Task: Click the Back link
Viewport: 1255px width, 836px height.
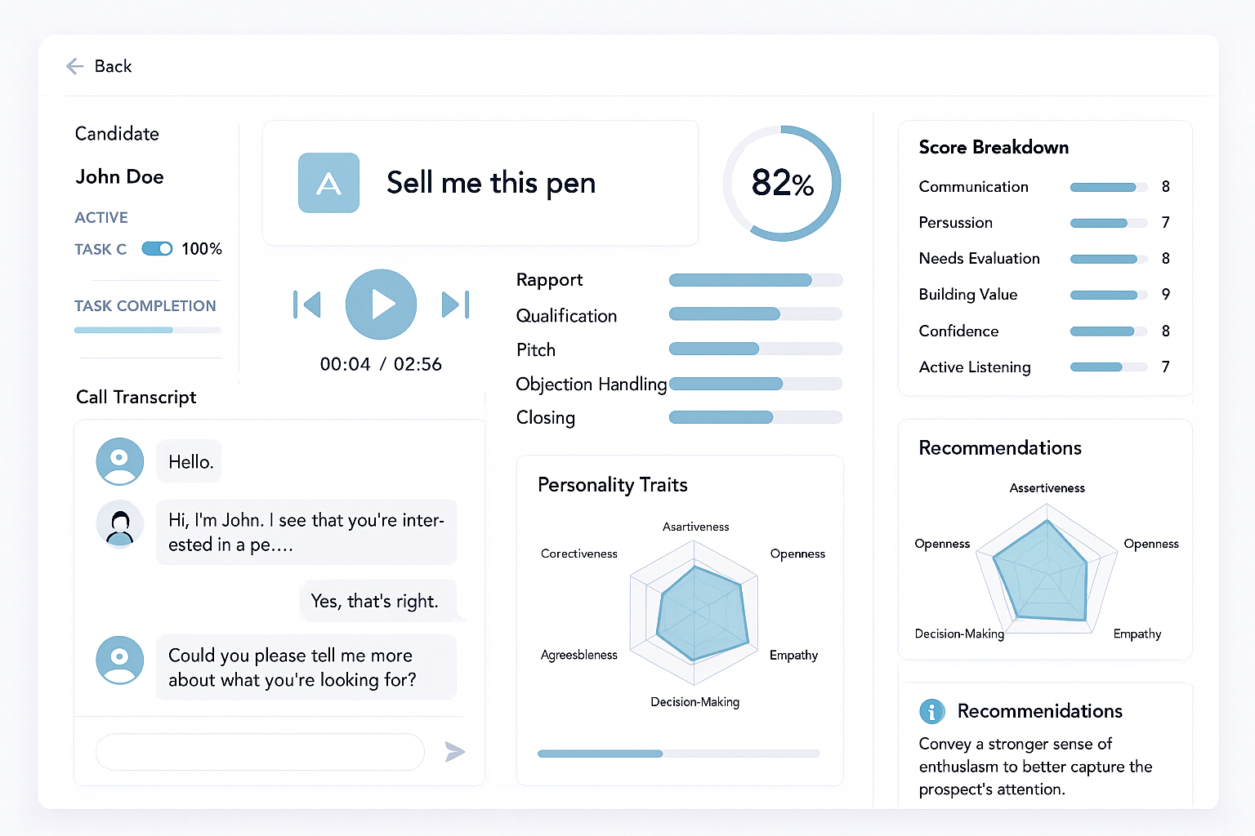Action: [113, 66]
